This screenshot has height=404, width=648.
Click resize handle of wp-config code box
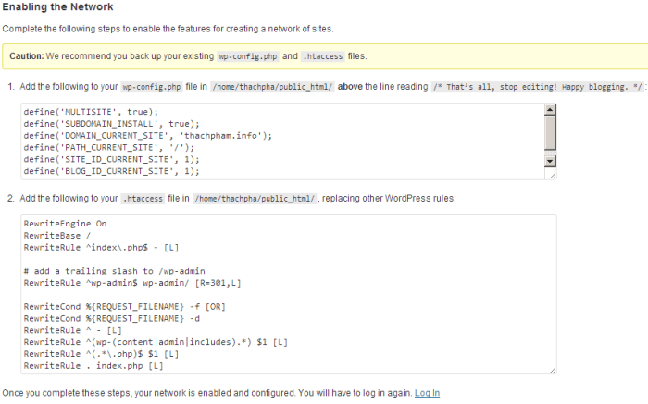553,176
